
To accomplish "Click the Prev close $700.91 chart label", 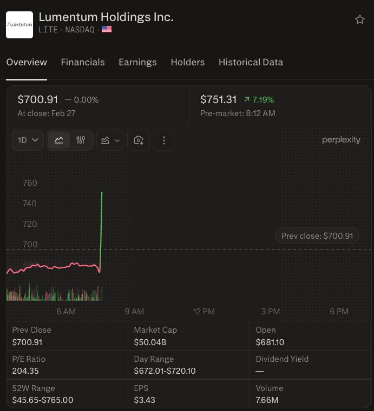I will tap(317, 235).
